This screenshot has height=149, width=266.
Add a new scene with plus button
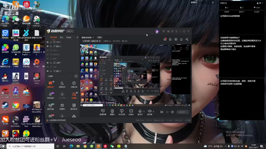[x=77, y=37]
